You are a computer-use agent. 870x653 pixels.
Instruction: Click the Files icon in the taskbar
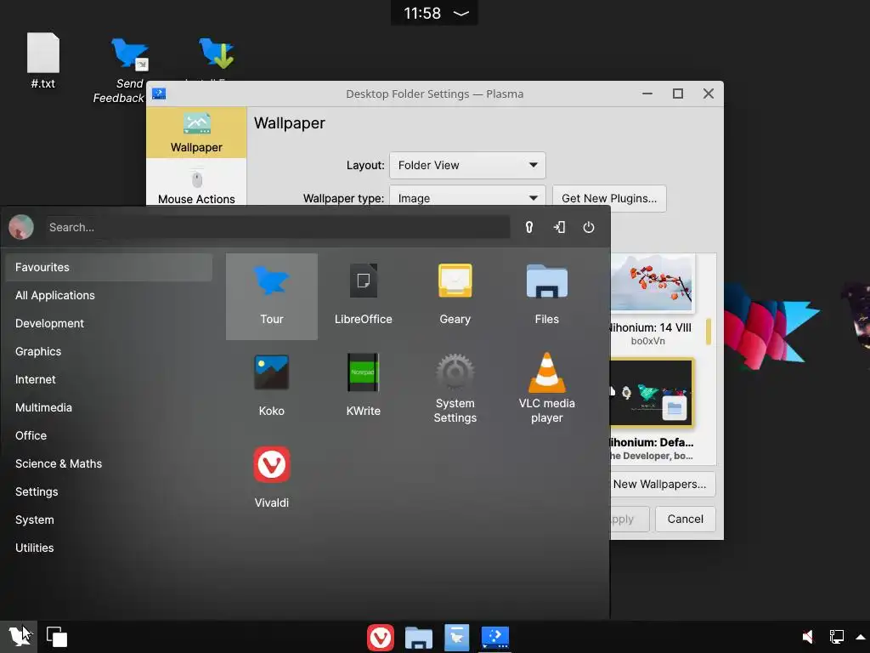click(x=418, y=638)
